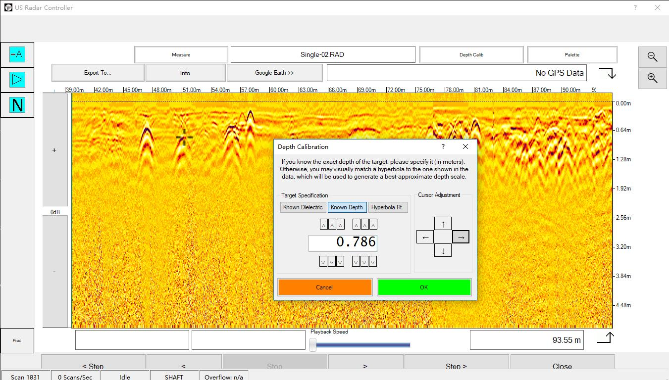Open the Export To... menu

(x=98, y=73)
